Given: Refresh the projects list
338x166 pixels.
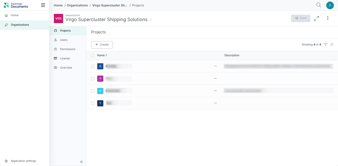Looking at the screenshot, I should click(x=332, y=44).
